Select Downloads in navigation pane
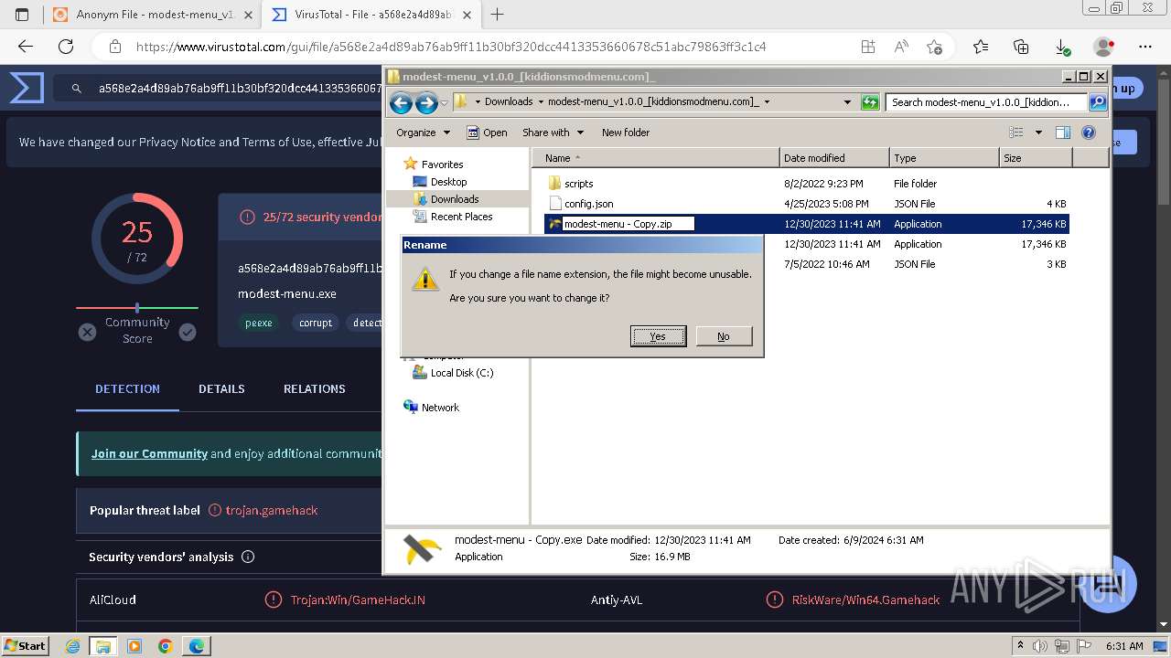Image resolution: width=1171 pixels, height=658 pixels. tap(455, 199)
